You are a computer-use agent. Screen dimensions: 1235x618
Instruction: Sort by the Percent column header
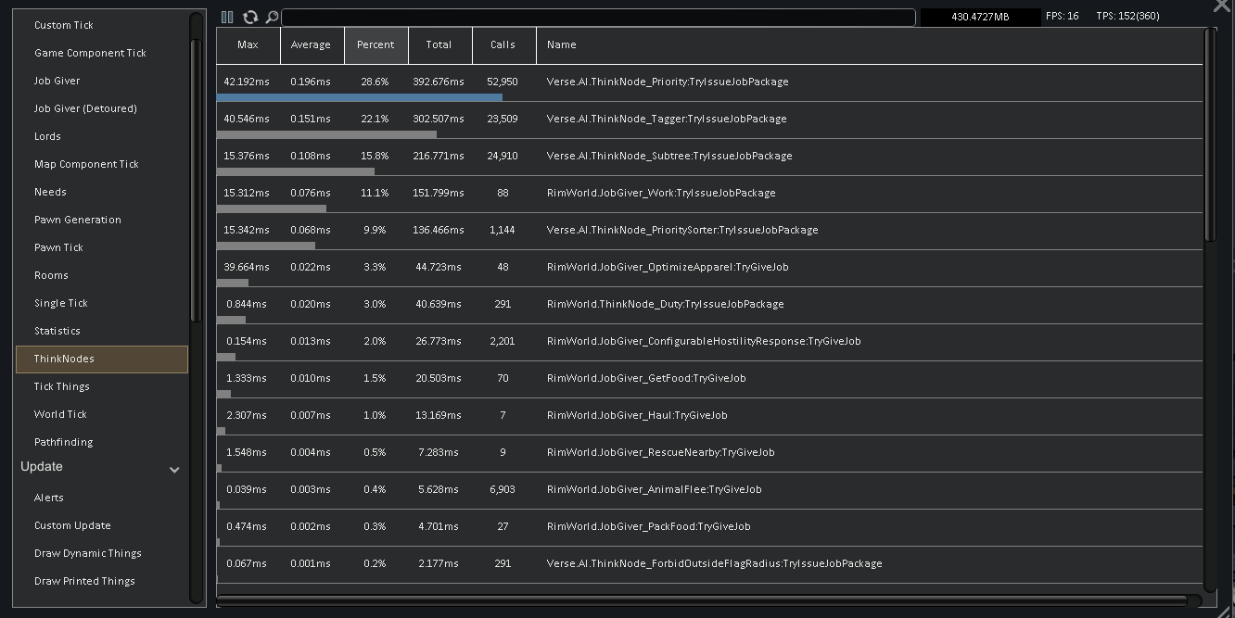click(x=376, y=44)
